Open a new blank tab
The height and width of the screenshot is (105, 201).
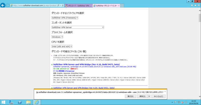pos(122,6)
